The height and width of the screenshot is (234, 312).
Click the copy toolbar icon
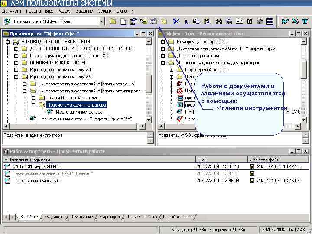click(x=196, y=21)
